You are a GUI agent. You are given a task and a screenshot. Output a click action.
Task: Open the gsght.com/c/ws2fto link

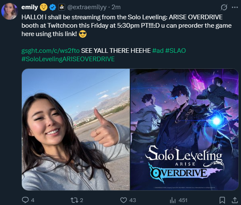[x=50, y=51]
